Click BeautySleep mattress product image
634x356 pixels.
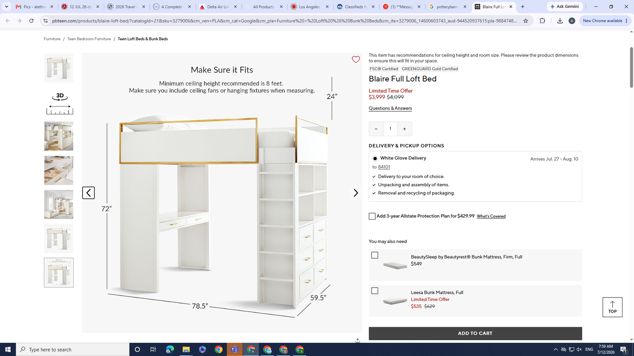click(395, 265)
